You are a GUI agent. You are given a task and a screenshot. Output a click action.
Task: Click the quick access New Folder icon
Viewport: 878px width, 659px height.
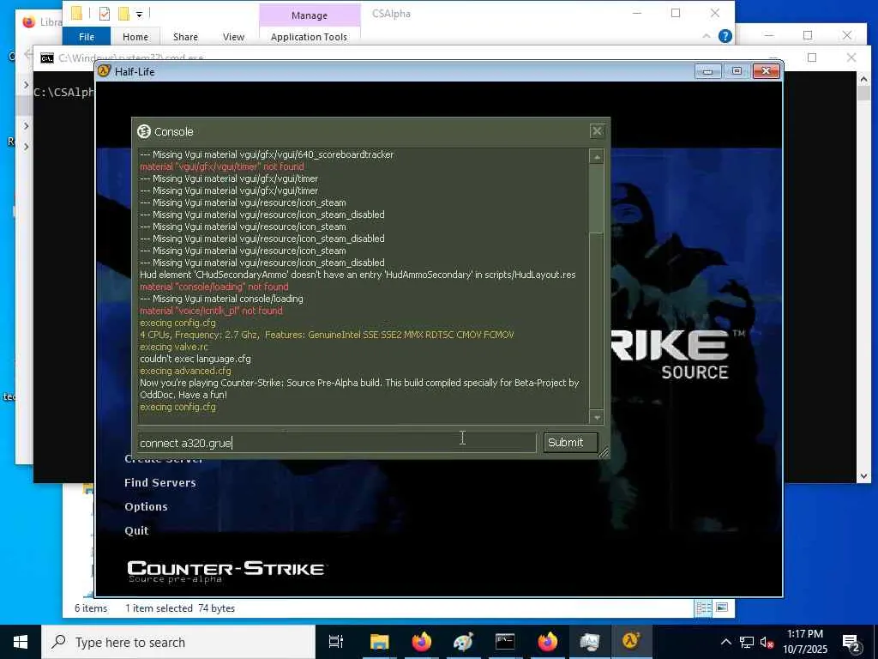pos(123,14)
